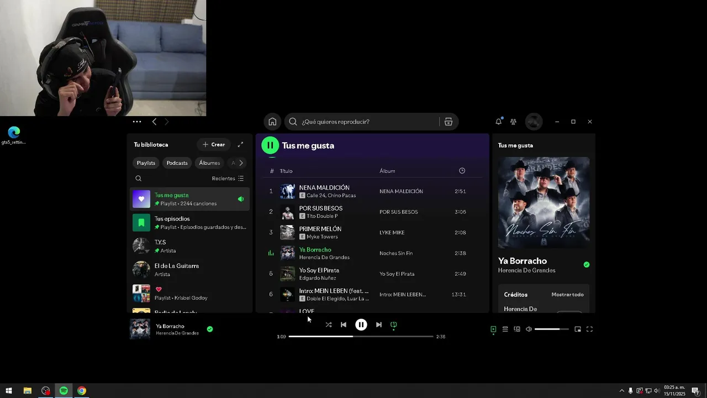Viewport: 707px width, 398px height.
Task: Open Tus episodios in the library
Action: pyautogui.click(x=189, y=223)
